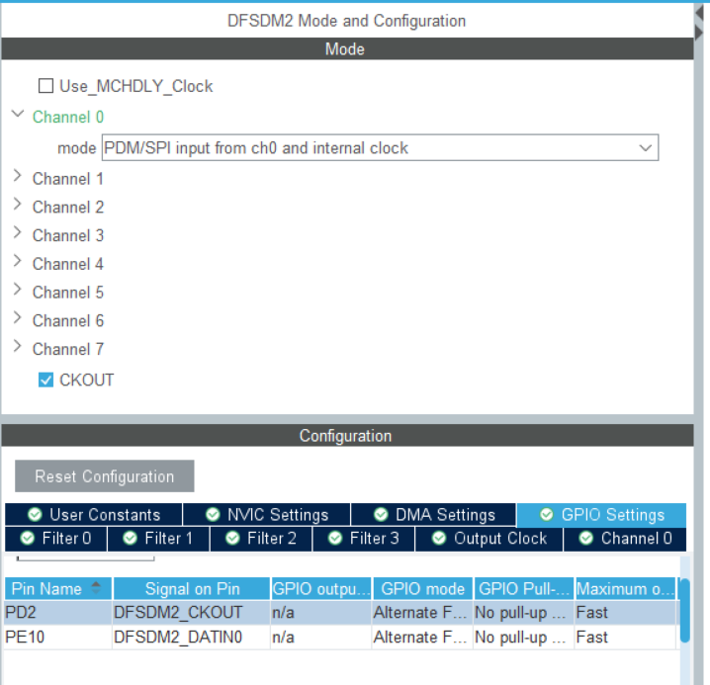Viewport: 710px width, 685px height.
Task: Click the GPIO output column header
Action: [321, 588]
